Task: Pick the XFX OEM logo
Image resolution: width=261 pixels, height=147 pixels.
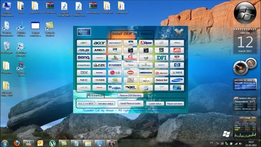Action: (x=146, y=80)
